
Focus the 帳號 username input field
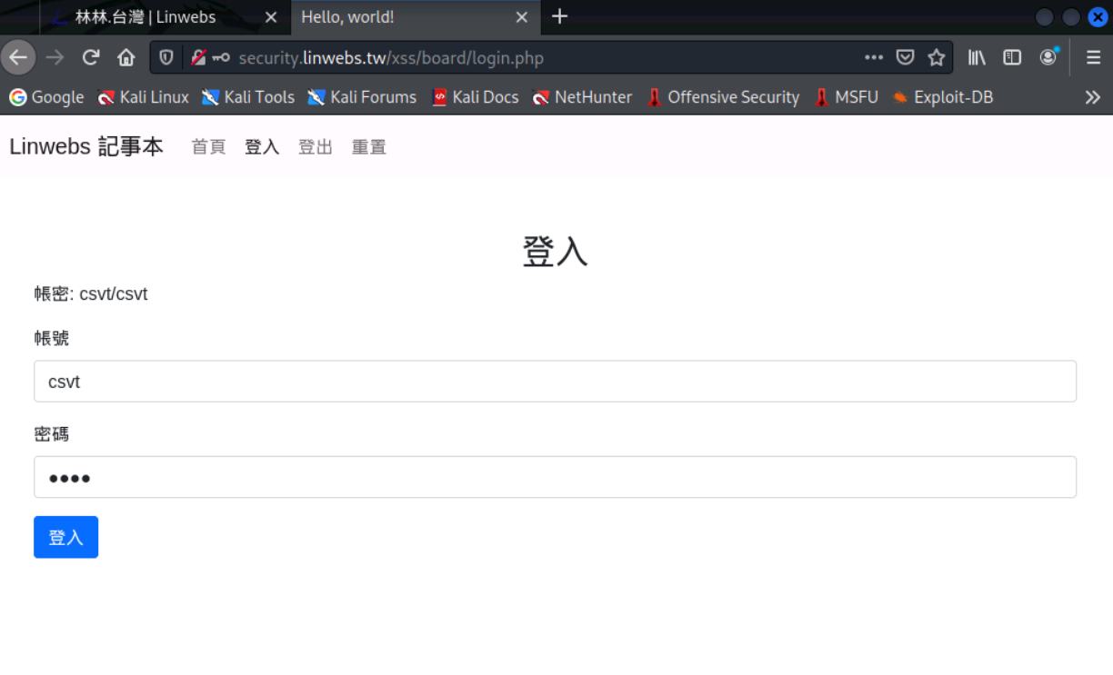click(x=555, y=382)
